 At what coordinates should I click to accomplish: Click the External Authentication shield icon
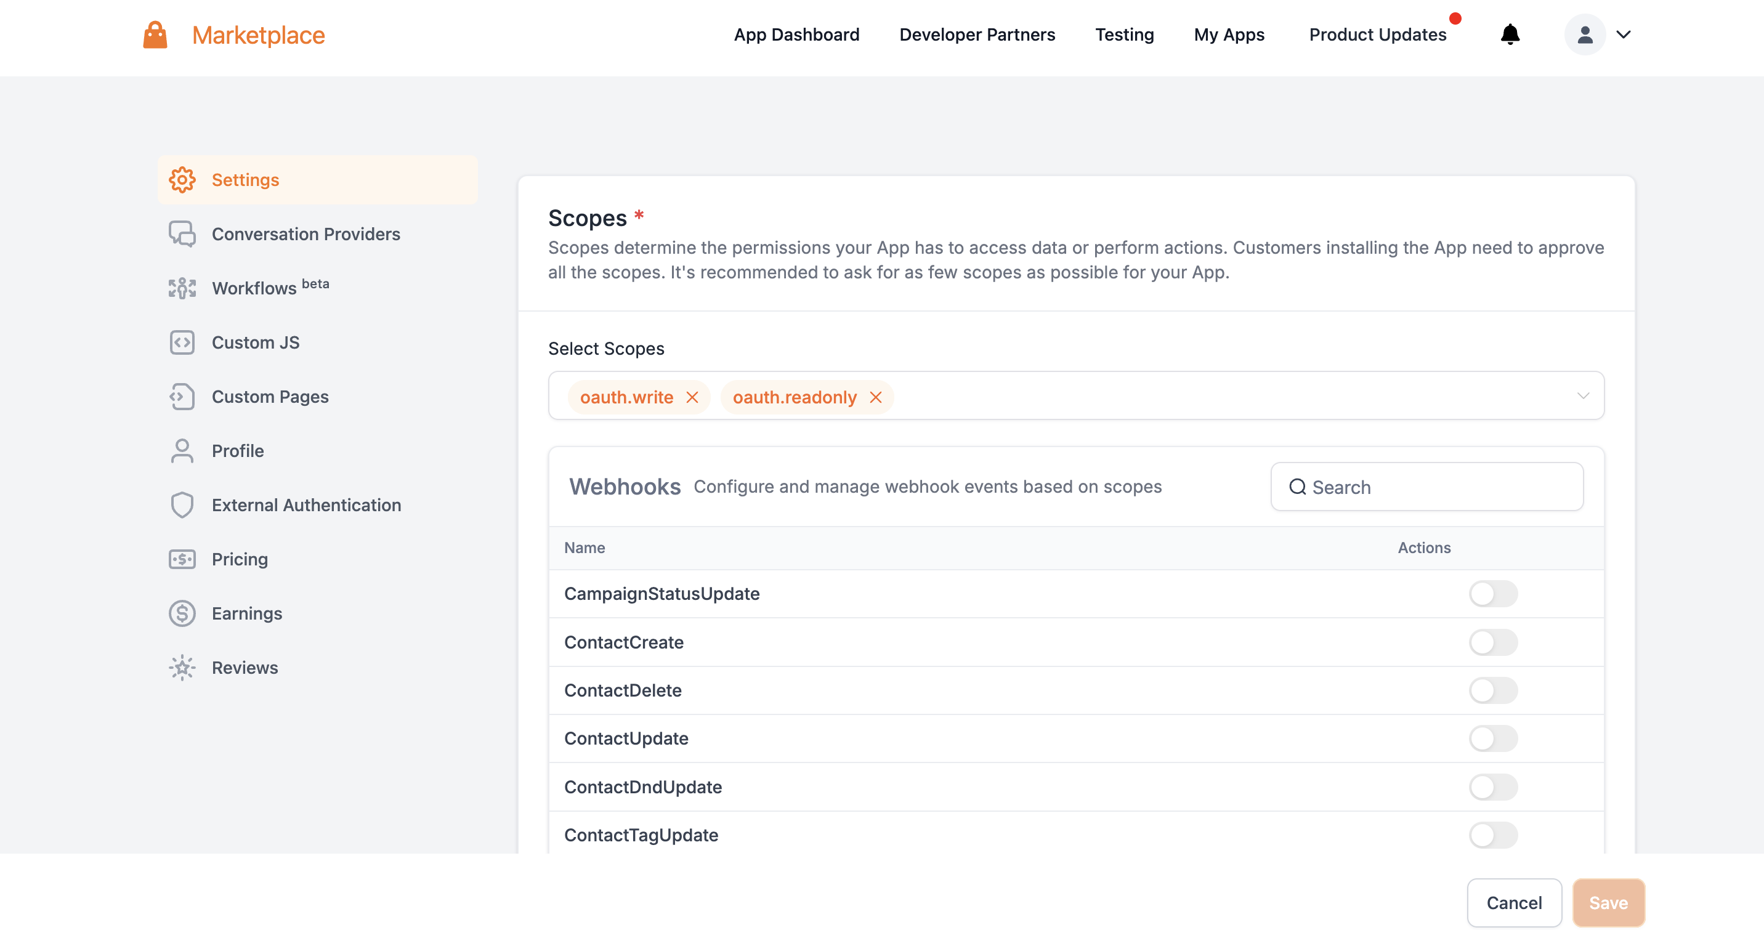pyautogui.click(x=182, y=504)
